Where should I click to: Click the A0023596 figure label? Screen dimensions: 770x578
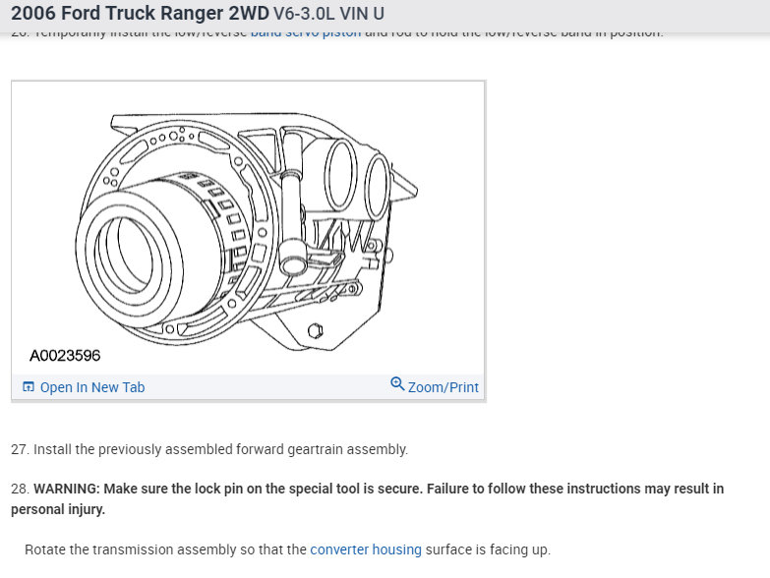65,355
